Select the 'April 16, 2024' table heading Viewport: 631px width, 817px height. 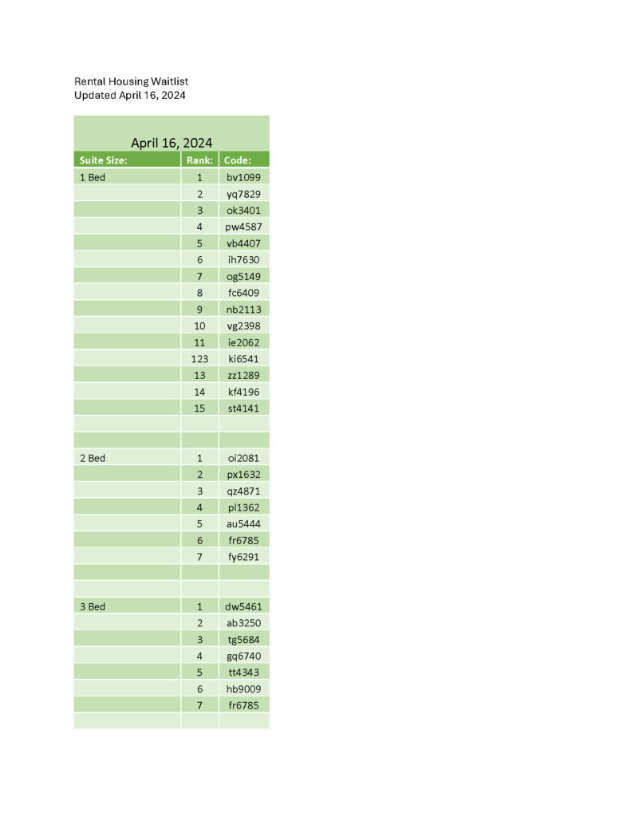172,143
